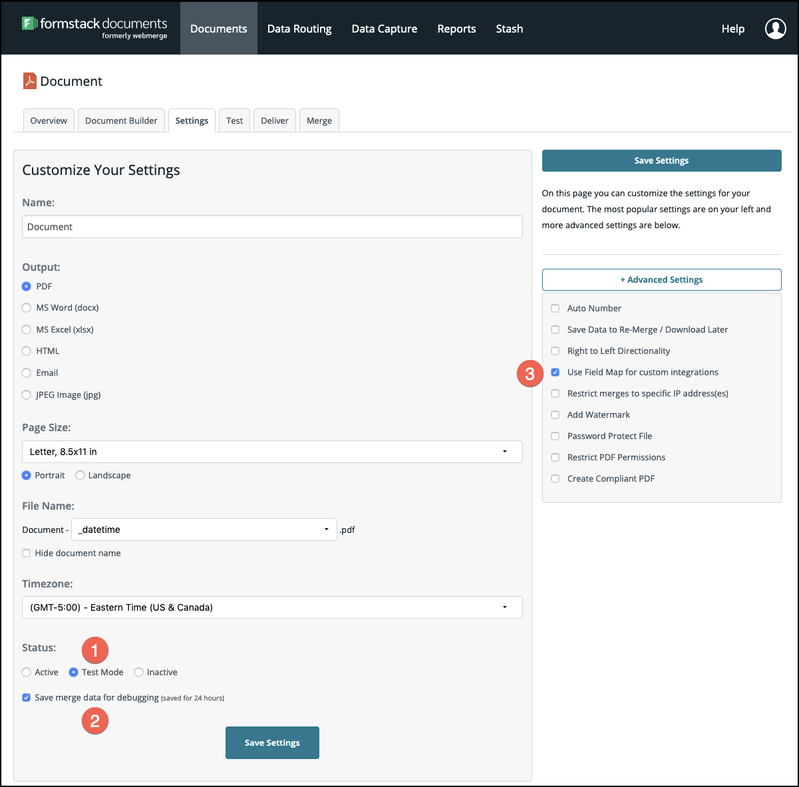Collapse the Advanced Settings section
Viewport: 799px width, 787px height.
661,280
